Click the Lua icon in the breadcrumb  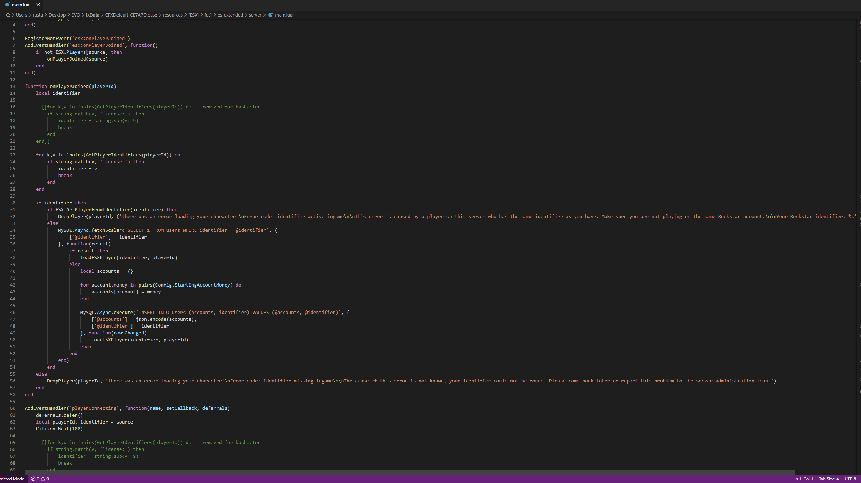271,15
